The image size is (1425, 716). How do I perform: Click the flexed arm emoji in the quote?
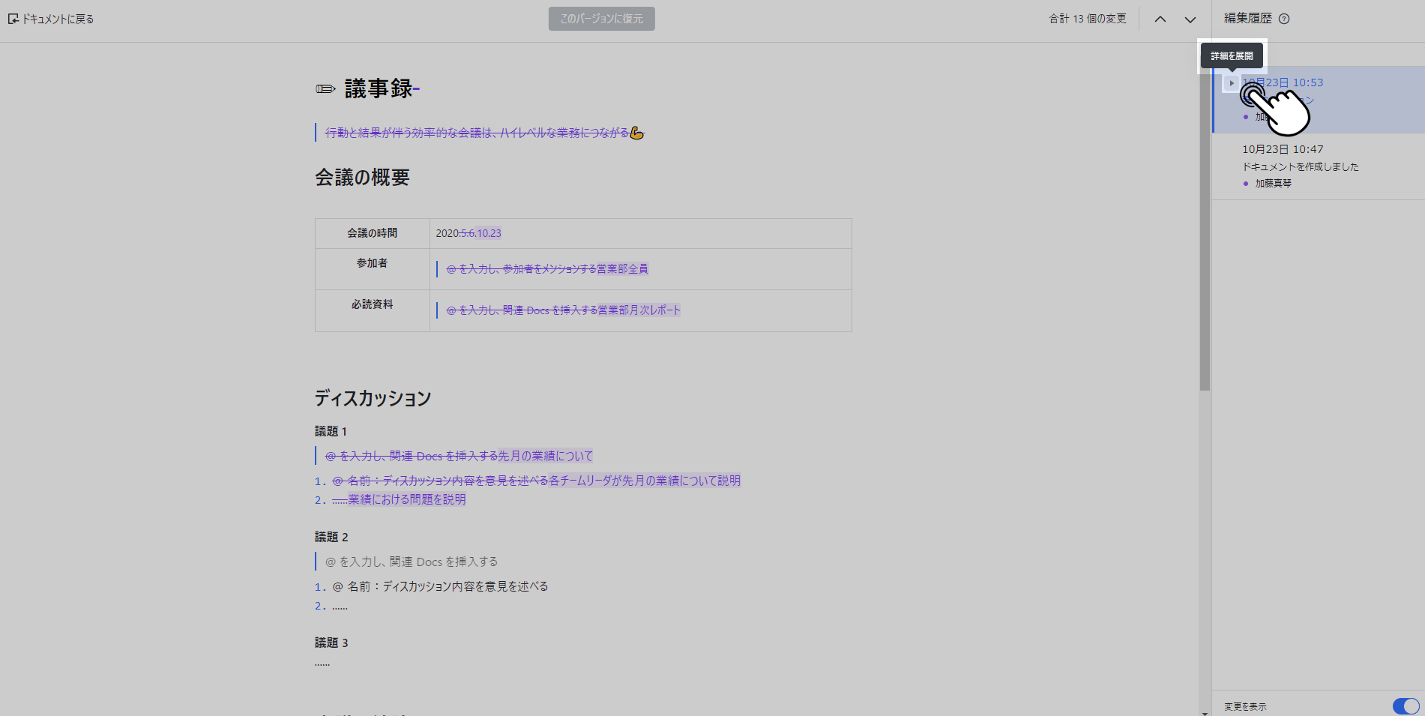click(636, 133)
